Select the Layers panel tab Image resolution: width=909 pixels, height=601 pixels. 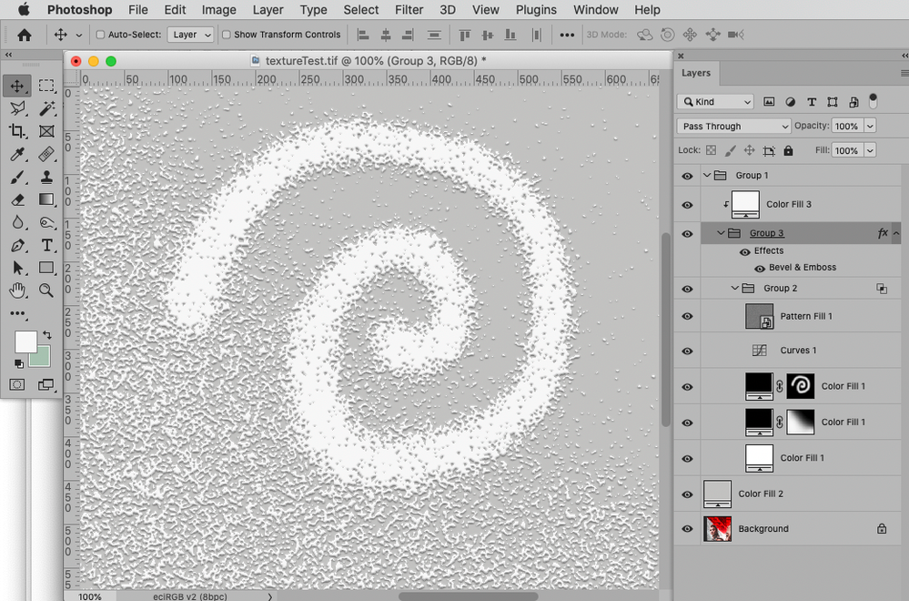(x=696, y=73)
